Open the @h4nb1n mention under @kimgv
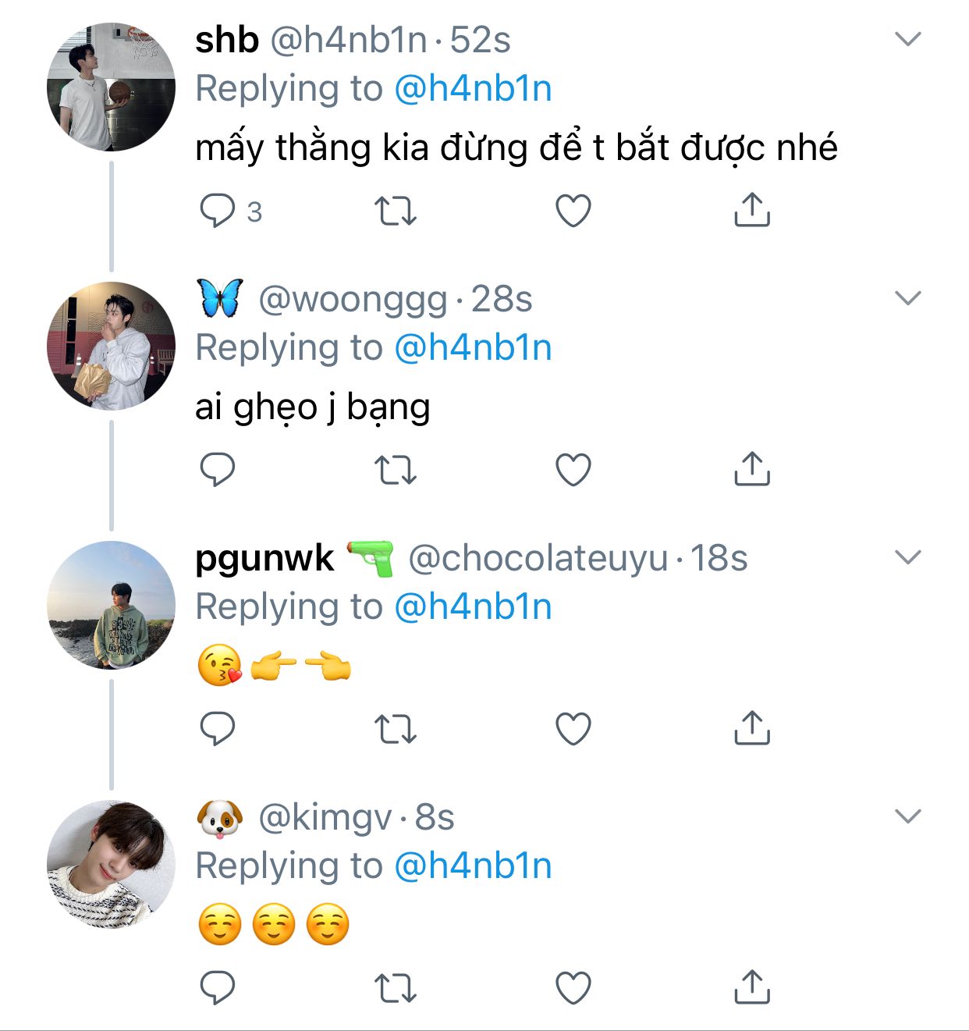 (x=473, y=866)
